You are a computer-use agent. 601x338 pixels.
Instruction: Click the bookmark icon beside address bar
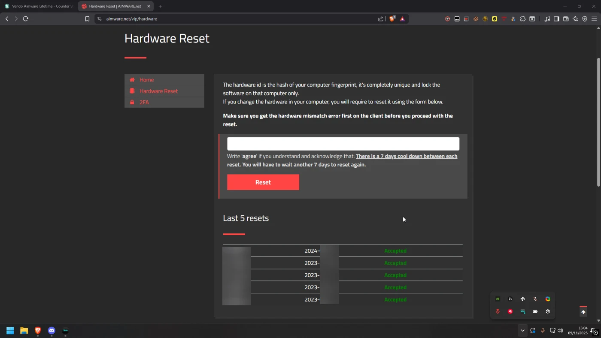[x=87, y=19]
